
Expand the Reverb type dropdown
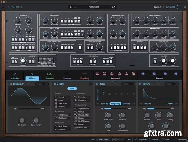[x=158, y=84]
